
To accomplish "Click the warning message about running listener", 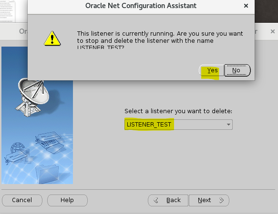I will coord(160,40).
